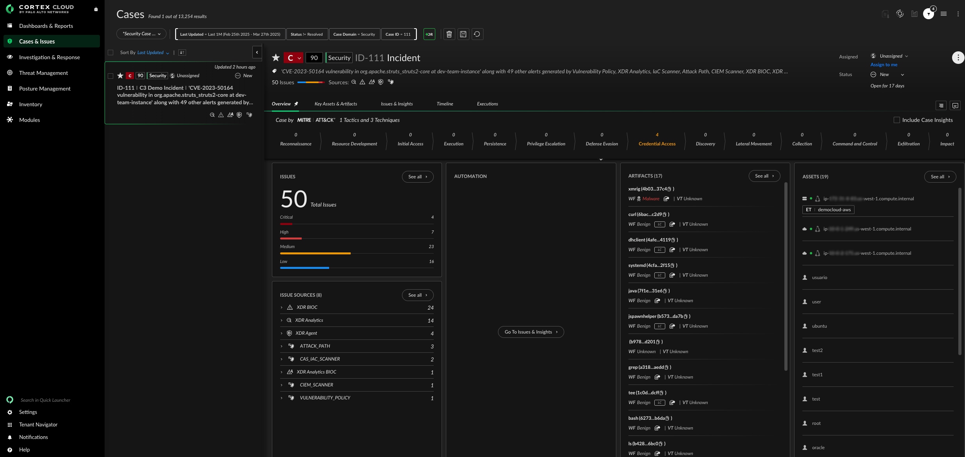Open the three-dot menu beside Assigned

point(958,58)
